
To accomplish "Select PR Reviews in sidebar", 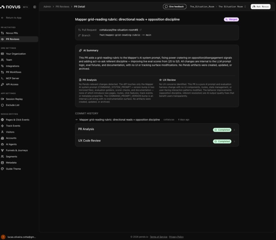I will 19,39.
